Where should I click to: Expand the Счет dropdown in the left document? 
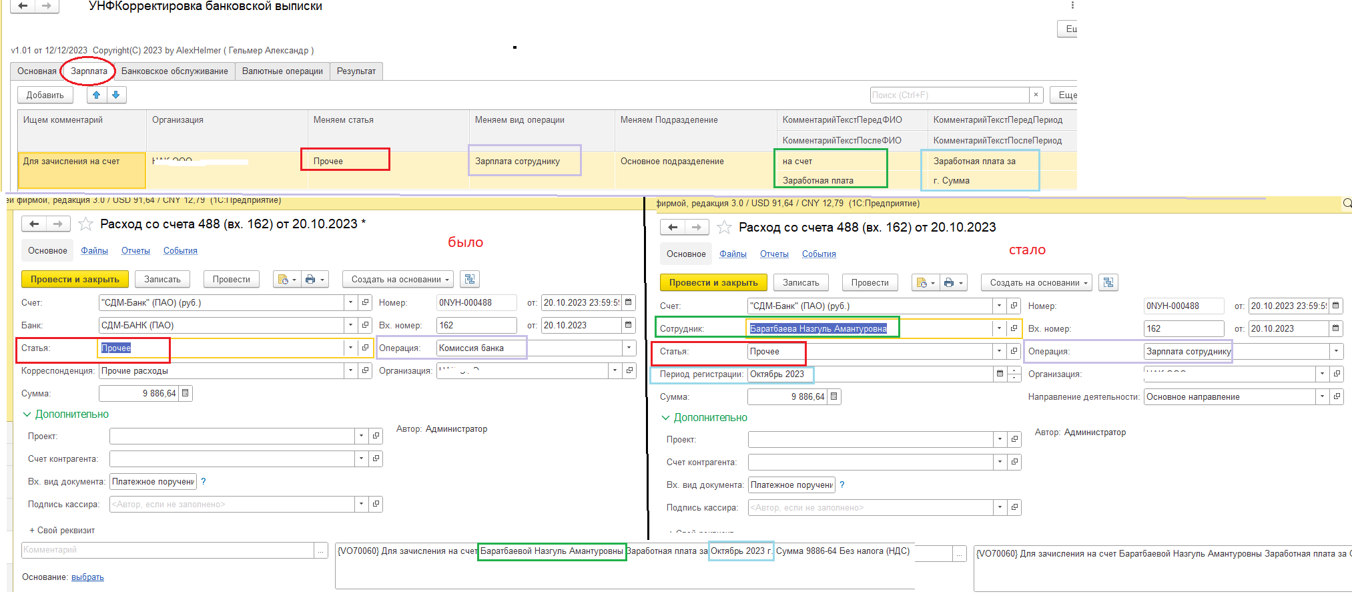(351, 302)
